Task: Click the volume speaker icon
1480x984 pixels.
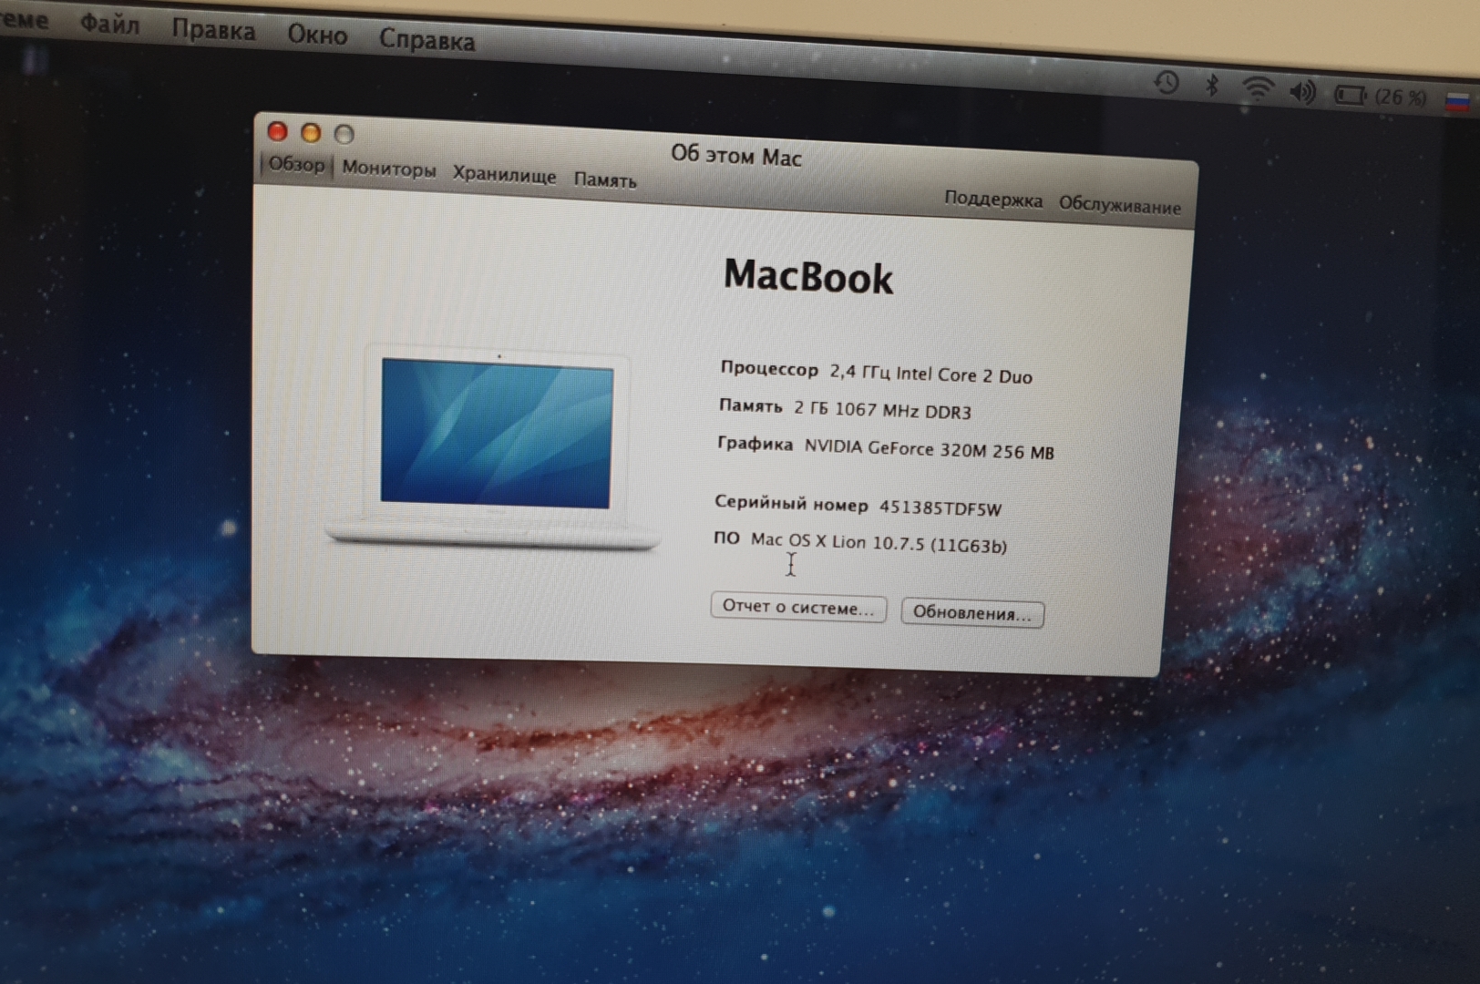Action: [x=1303, y=91]
